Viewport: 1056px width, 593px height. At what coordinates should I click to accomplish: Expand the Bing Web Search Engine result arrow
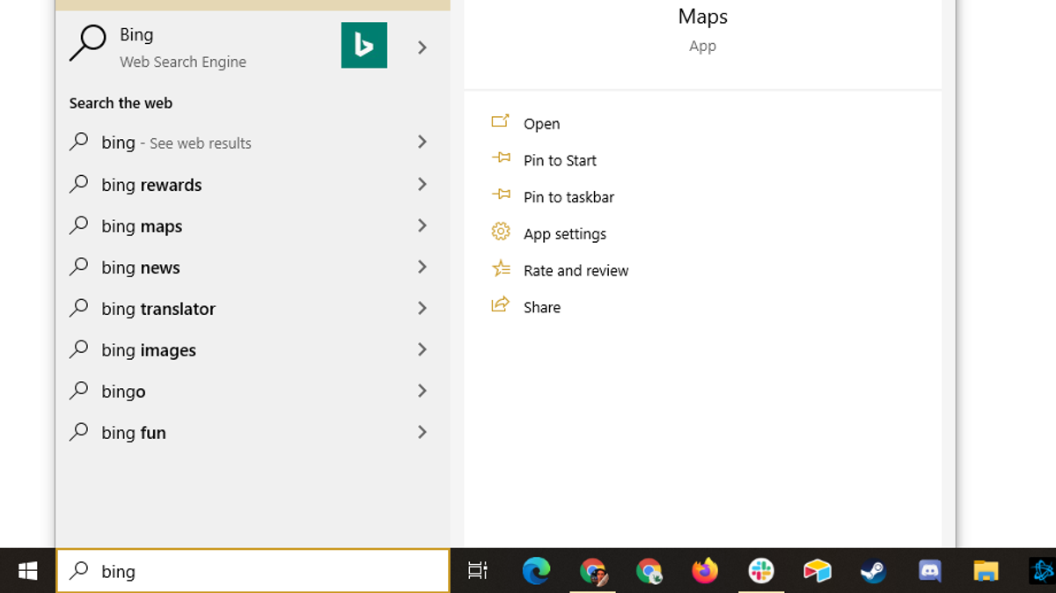[422, 48]
